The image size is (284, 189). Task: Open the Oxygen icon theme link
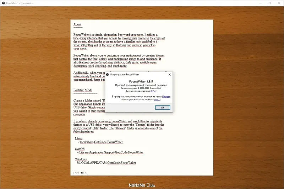click(x=166, y=97)
